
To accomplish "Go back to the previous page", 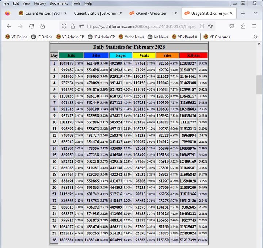I will point(9,26).
